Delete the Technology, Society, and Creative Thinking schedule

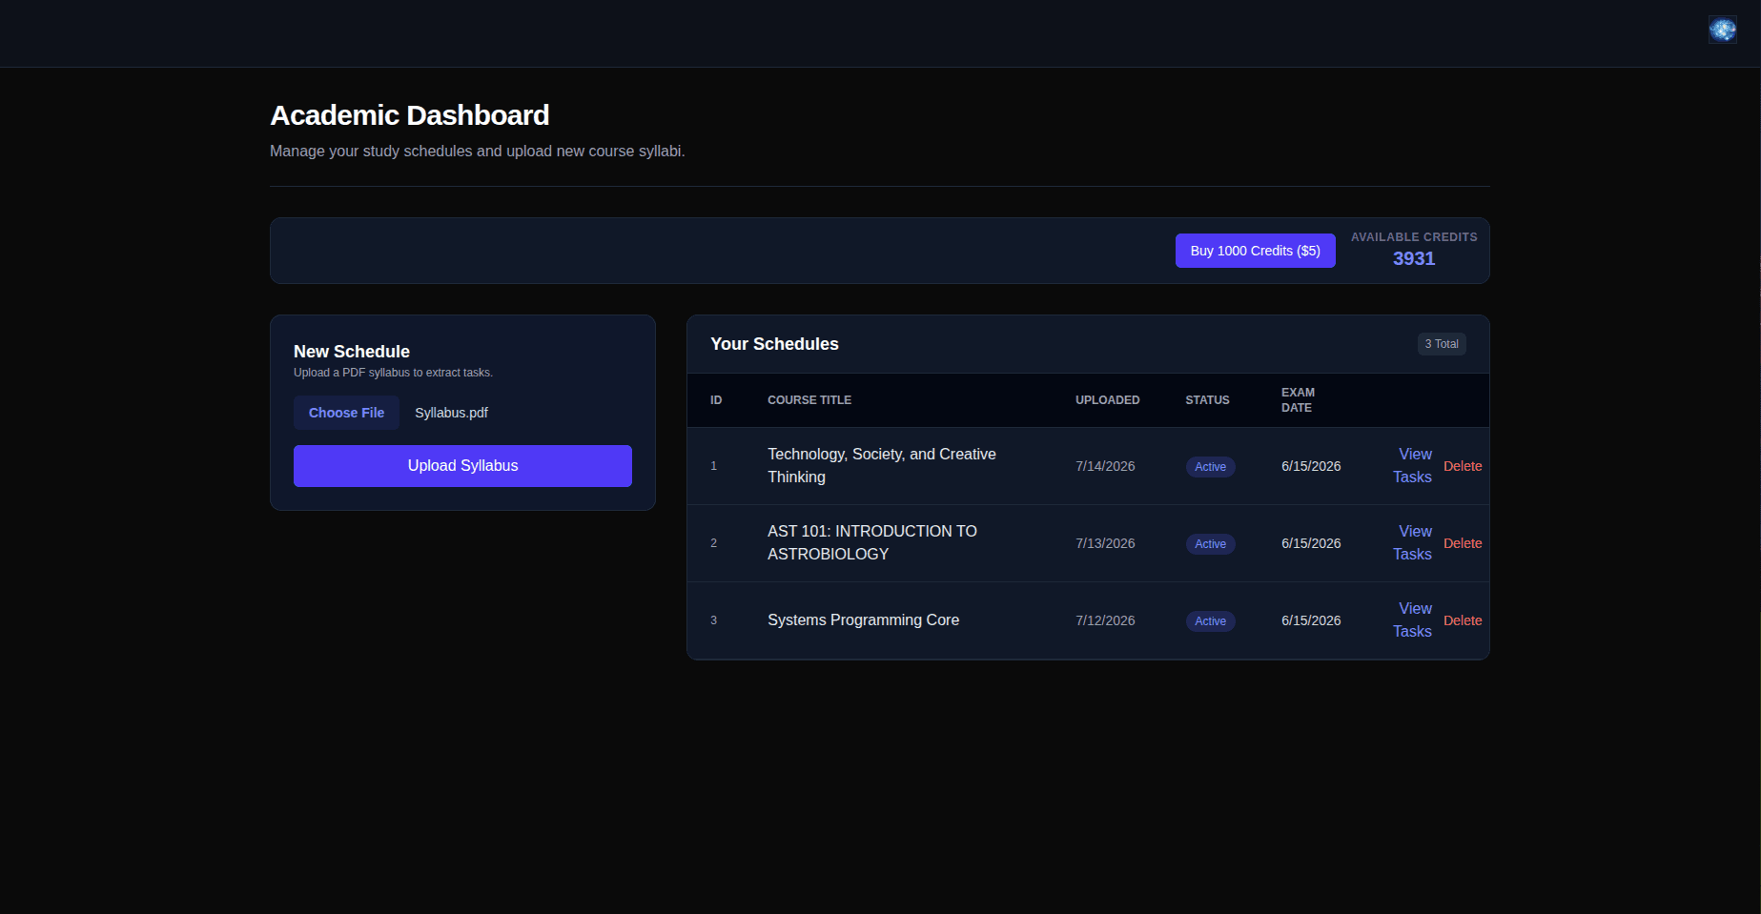(1463, 466)
